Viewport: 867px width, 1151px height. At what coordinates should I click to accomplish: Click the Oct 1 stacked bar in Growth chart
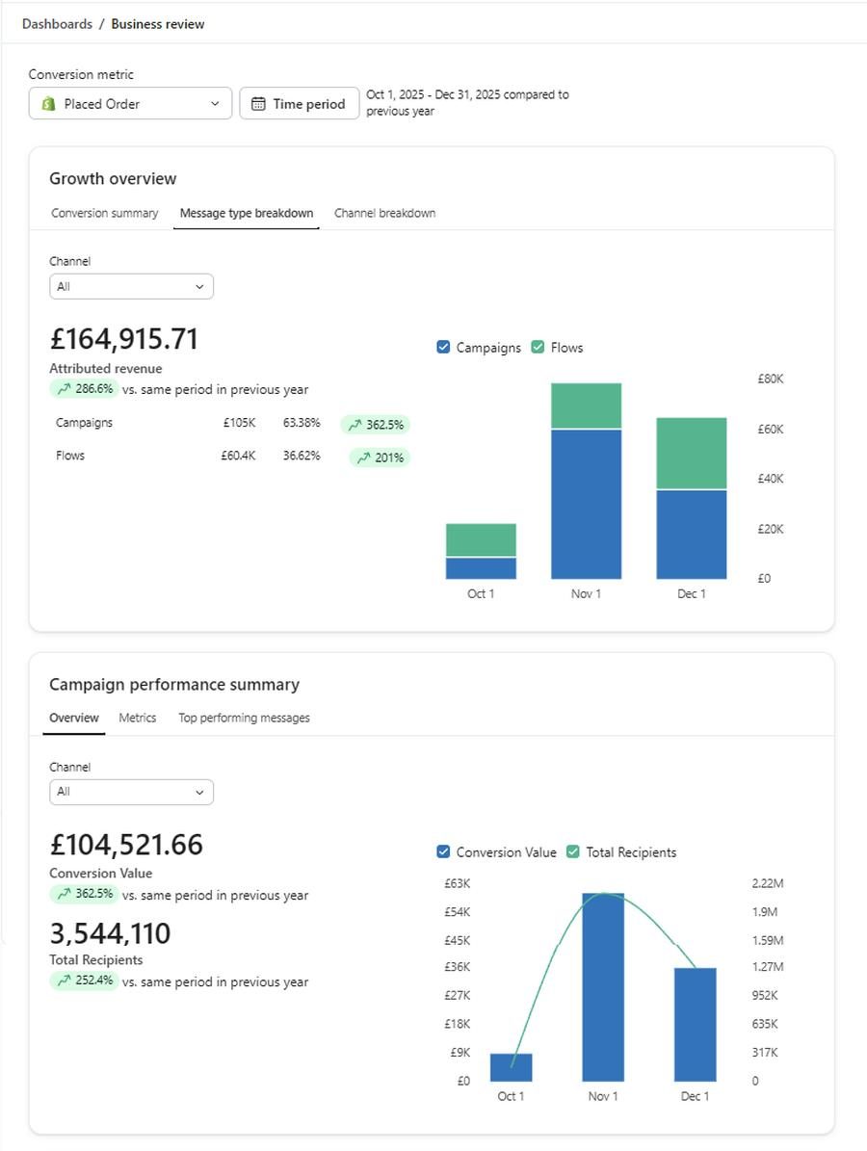point(481,551)
